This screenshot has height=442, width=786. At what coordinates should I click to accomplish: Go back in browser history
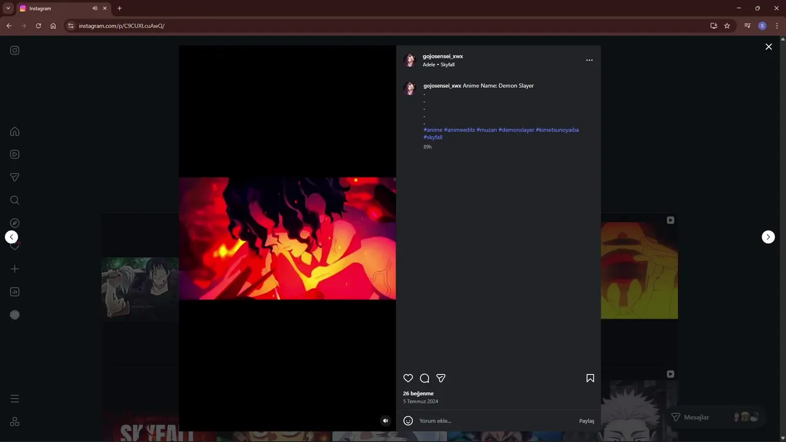pyautogui.click(x=9, y=26)
